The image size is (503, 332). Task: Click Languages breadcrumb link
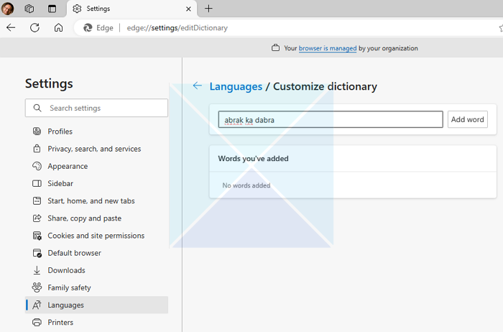[236, 86]
